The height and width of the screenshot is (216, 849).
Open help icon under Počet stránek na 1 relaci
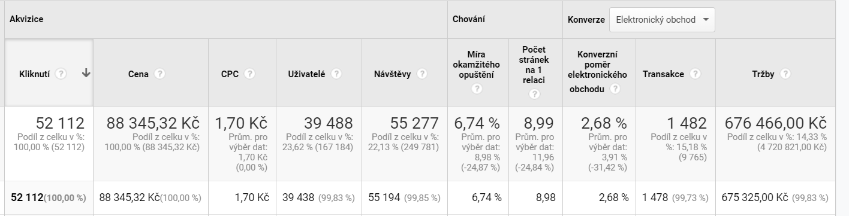(x=535, y=93)
